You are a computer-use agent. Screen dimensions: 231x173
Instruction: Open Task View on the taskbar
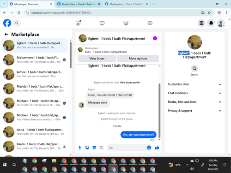click(x=14, y=165)
